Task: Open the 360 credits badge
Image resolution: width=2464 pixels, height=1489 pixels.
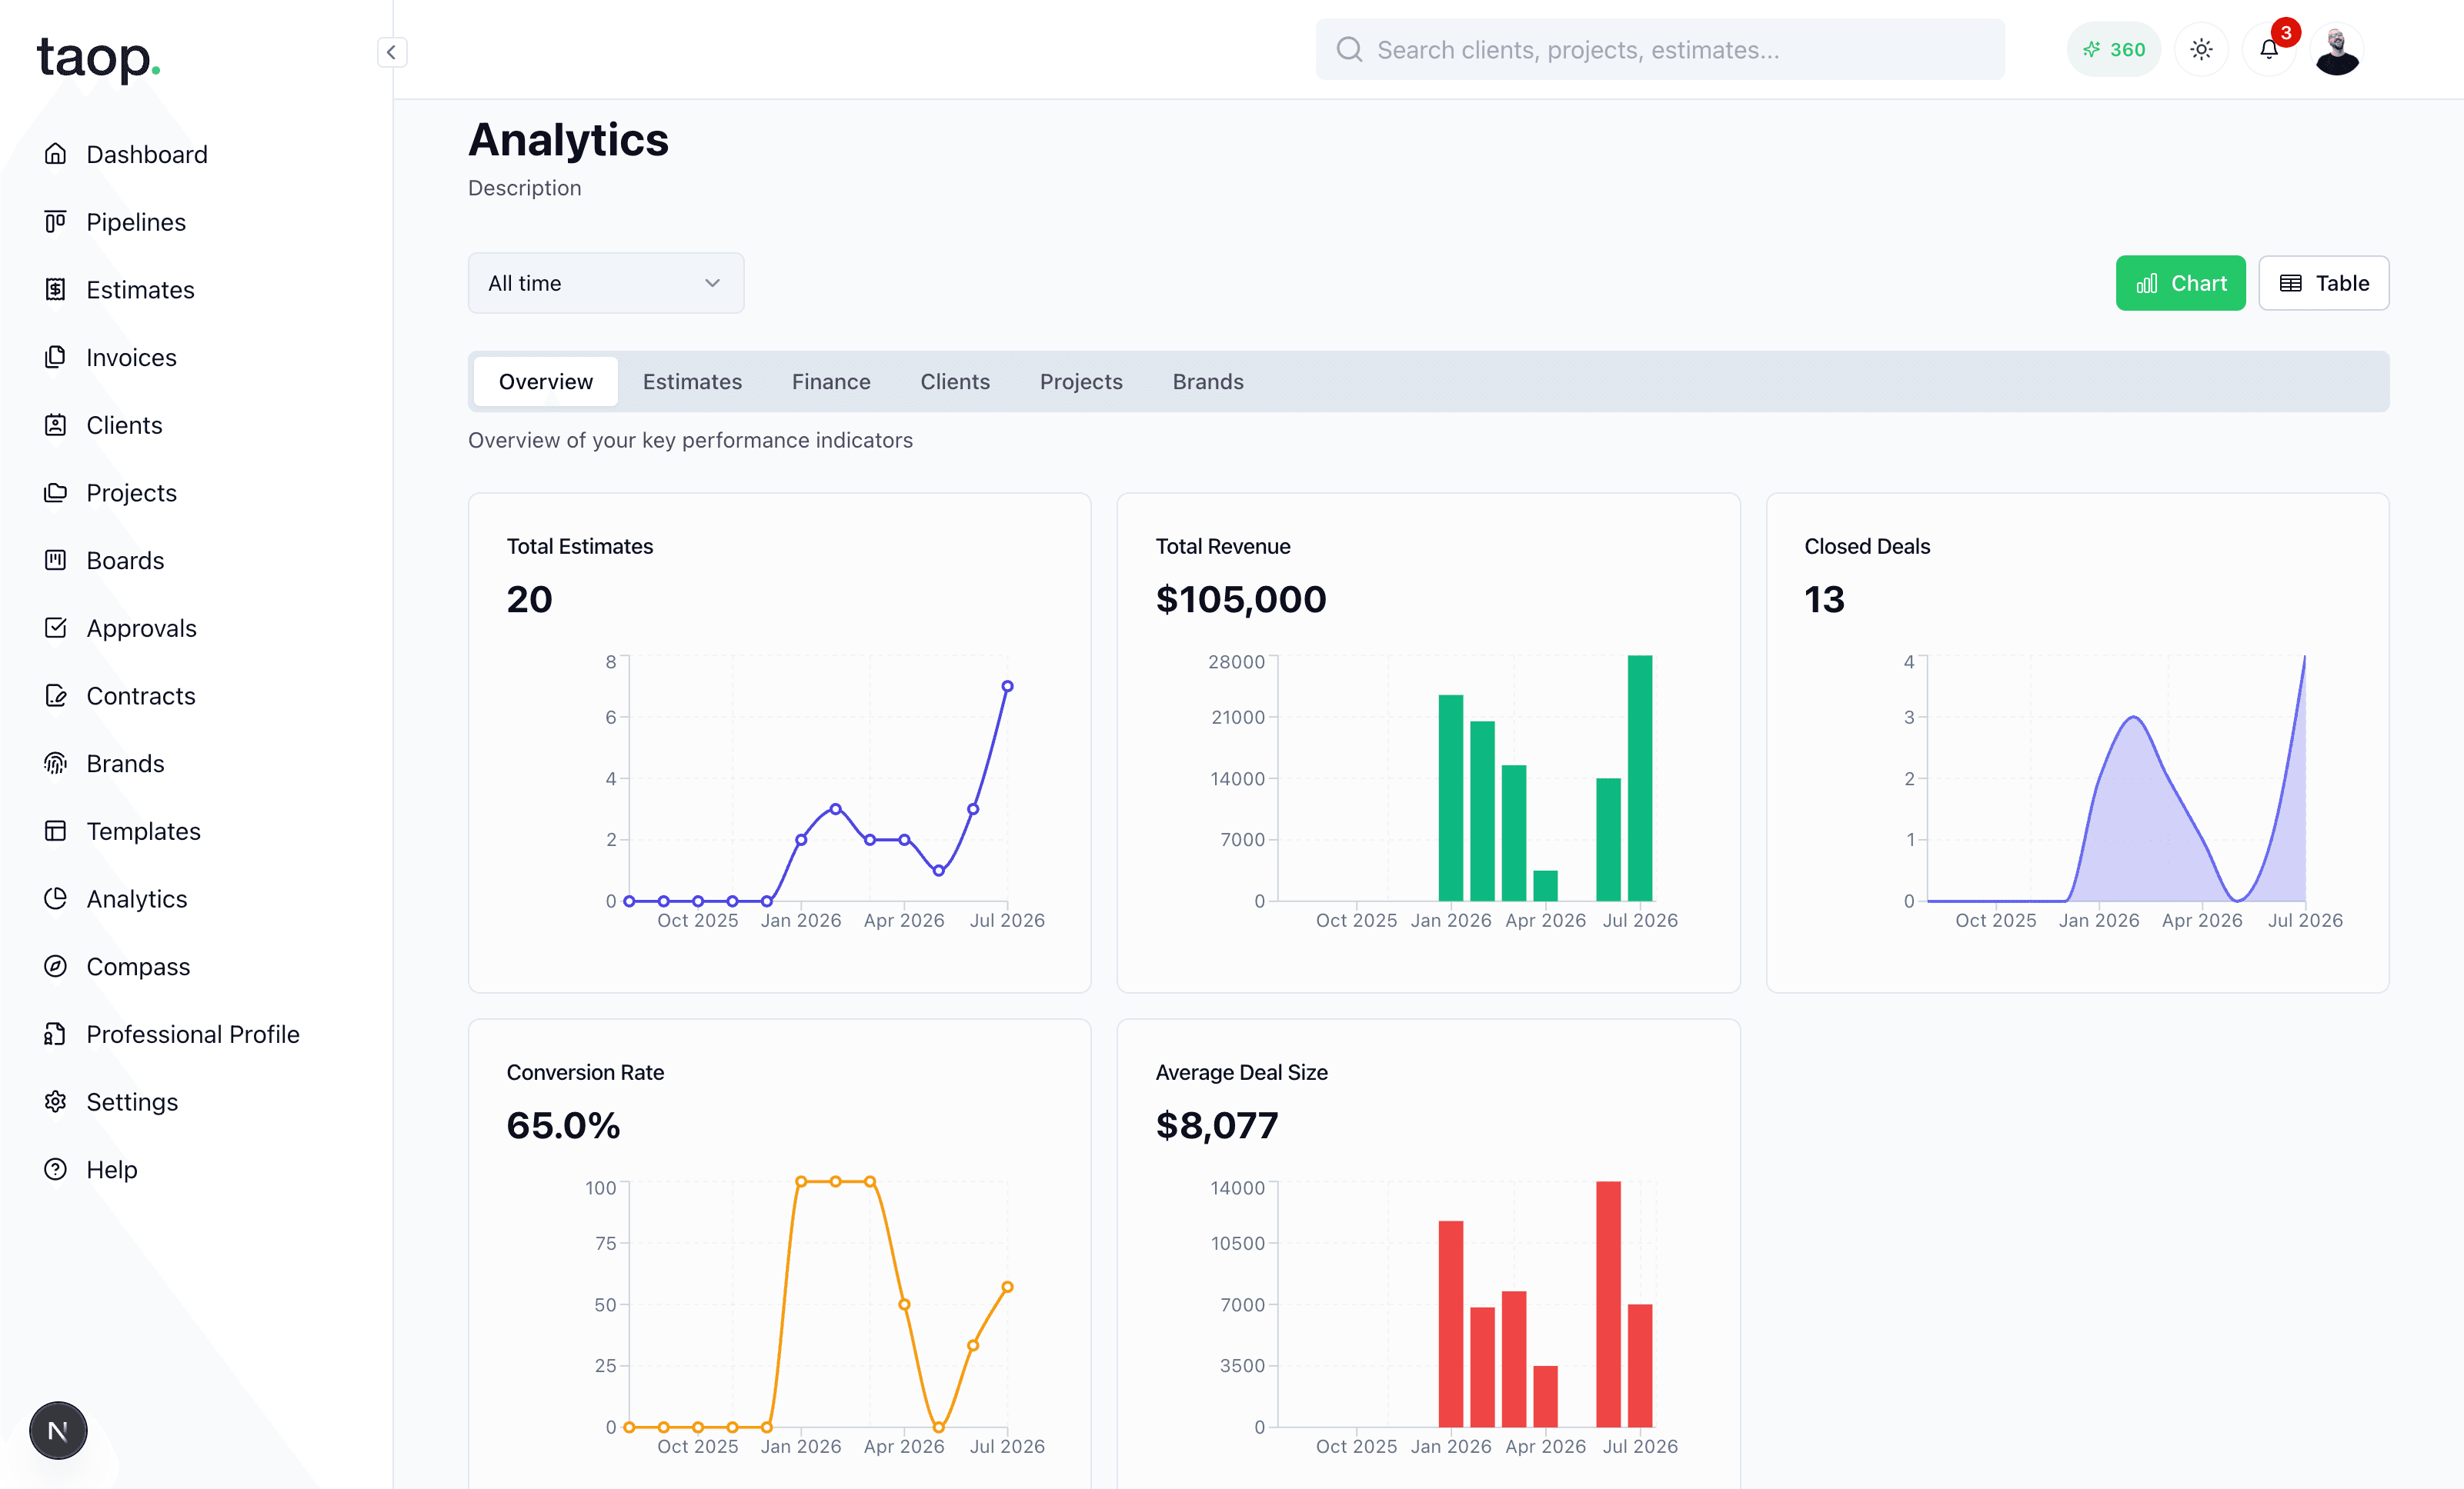Action: pyautogui.click(x=2113, y=49)
